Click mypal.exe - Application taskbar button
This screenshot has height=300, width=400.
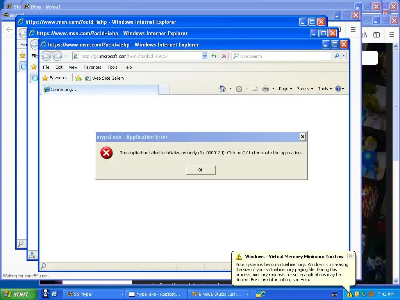pos(156,294)
